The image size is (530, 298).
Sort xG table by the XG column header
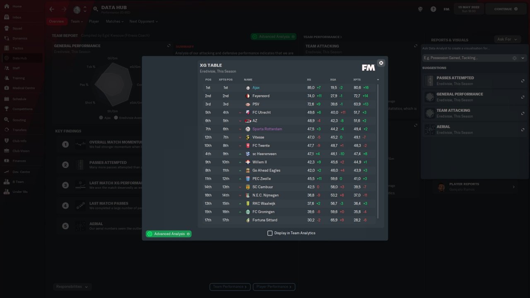click(x=309, y=79)
